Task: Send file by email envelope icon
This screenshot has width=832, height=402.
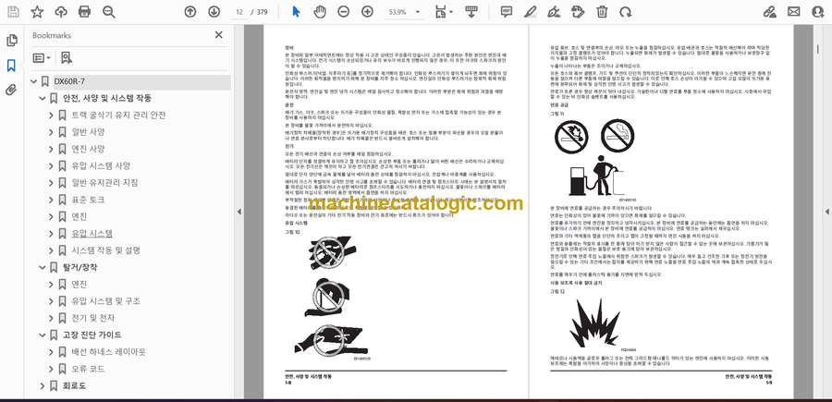Action: point(794,12)
